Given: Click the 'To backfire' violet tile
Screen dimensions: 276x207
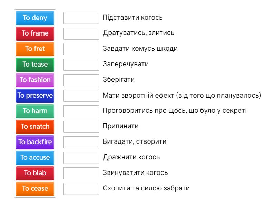Looking at the screenshot, I should click(34, 142).
